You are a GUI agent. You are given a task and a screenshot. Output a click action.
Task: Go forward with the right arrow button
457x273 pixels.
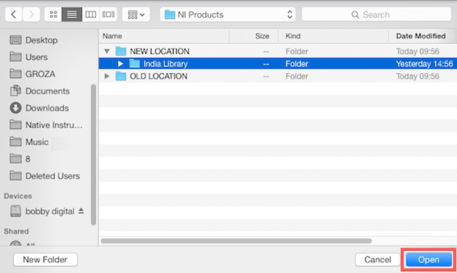coord(31,14)
